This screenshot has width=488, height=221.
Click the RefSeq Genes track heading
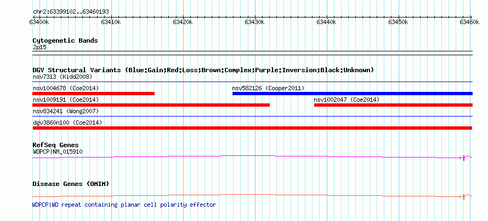56,145
